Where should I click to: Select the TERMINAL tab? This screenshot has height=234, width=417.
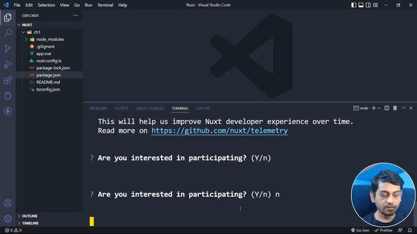pyautogui.click(x=180, y=109)
